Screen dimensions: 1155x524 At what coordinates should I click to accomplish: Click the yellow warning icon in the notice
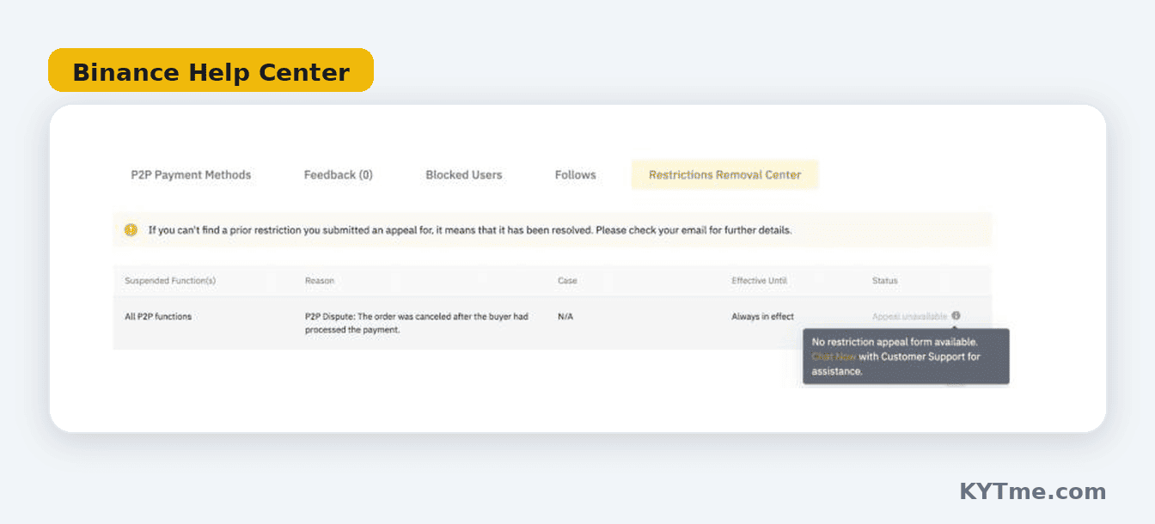click(131, 230)
